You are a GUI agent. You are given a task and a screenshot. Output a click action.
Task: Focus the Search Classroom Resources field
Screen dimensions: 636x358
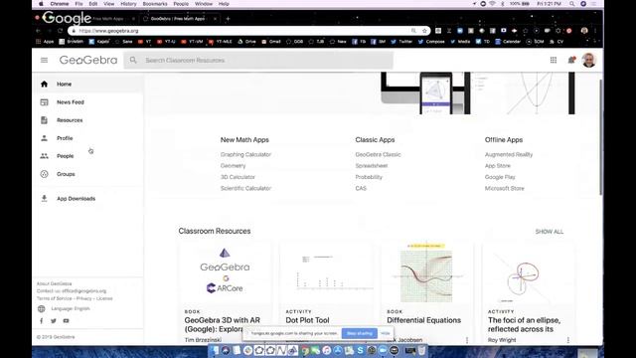pos(258,60)
